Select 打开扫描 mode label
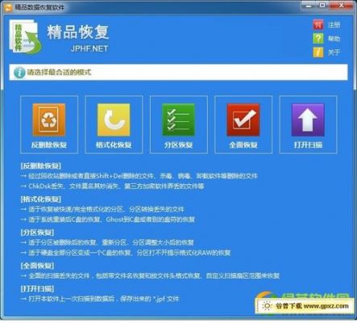 pyautogui.click(x=308, y=145)
